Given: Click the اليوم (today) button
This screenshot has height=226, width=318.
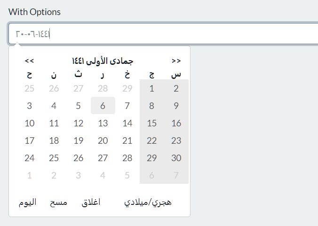Looking at the screenshot, I should click(28, 203).
